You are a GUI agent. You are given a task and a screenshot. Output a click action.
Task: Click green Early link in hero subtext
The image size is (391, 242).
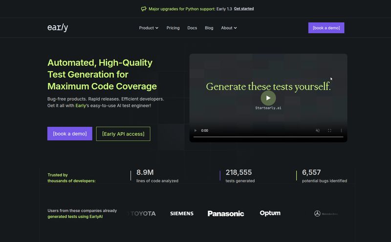click(81, 105)
